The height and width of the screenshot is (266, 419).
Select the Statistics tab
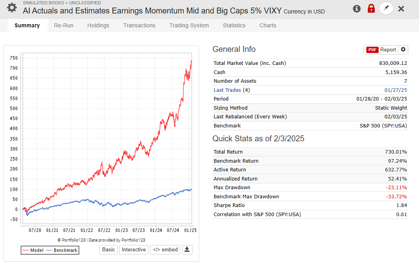pos(234,25)
